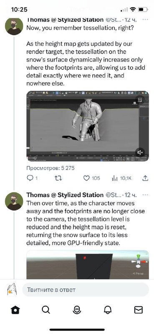Unmute the video with speaker icon

[140, 152]
